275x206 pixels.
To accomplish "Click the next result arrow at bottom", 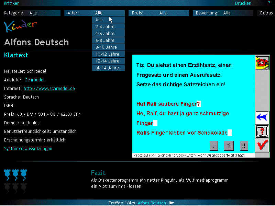I will tap(172, 203).
